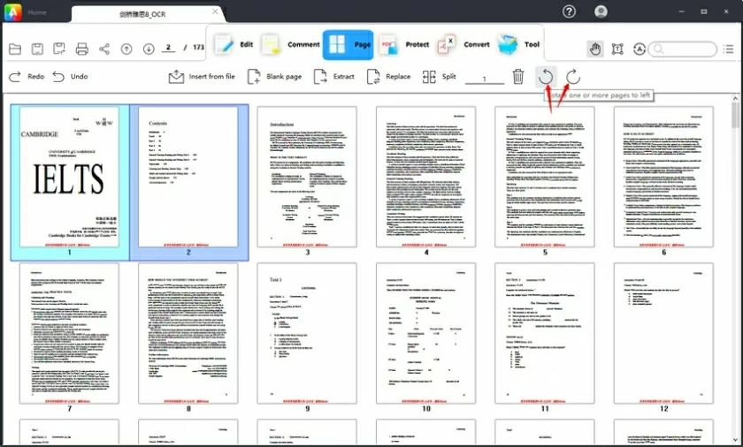Click the page range field next to Split
Viewport: 743px width, 447px height.
485,78
